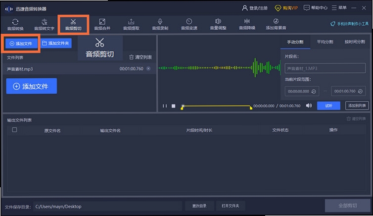Click the large 添加文件 button
Screen dimensions: 373x216
[x=32, y=86]
